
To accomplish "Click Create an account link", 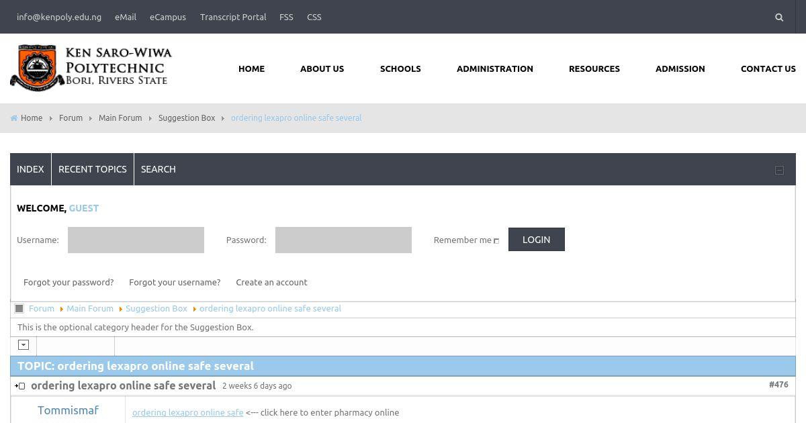I will pos(271,283).
